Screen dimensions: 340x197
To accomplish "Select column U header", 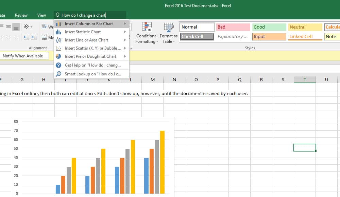I will (x=326, y=79).
